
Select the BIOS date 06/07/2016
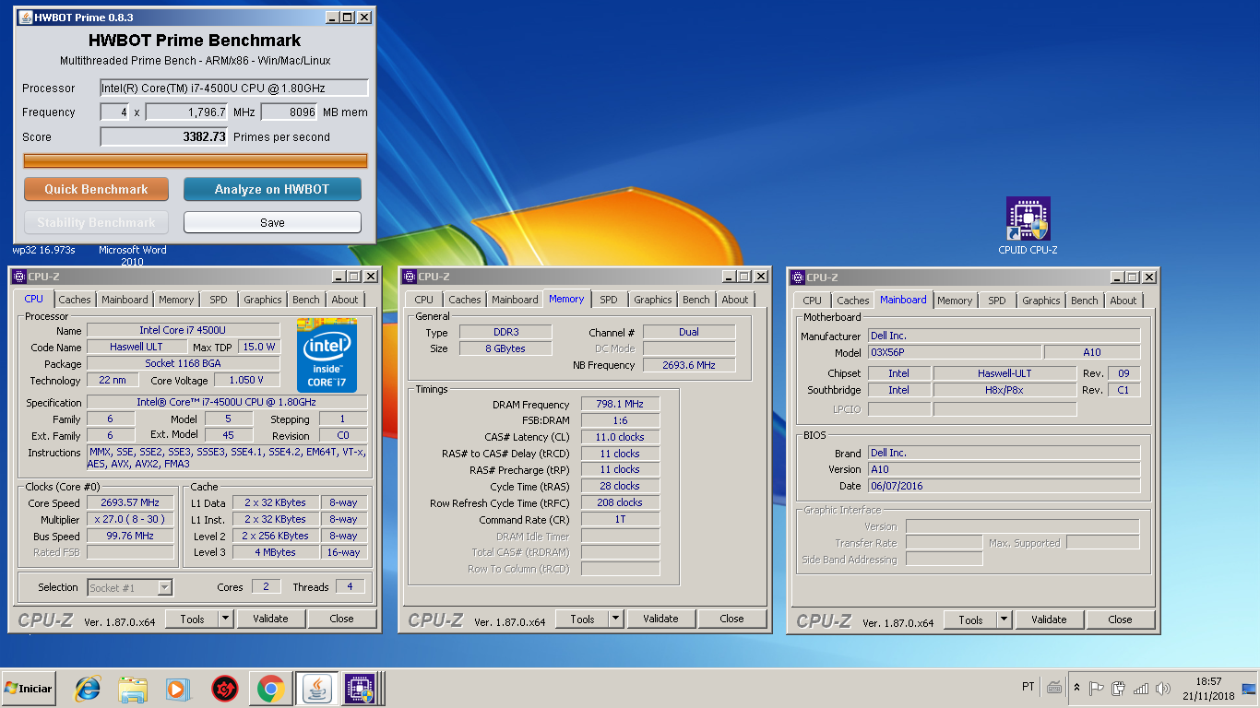click(1004, 486)
